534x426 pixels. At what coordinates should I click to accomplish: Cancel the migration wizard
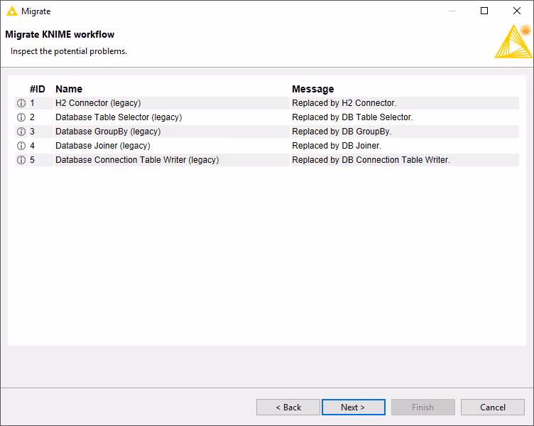click(x=492, y=408)
